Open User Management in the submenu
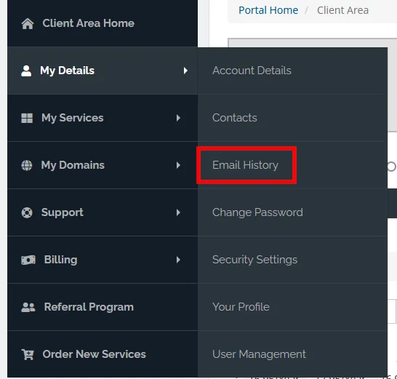This screenshot has width=397, height=379. click(260, 354)
